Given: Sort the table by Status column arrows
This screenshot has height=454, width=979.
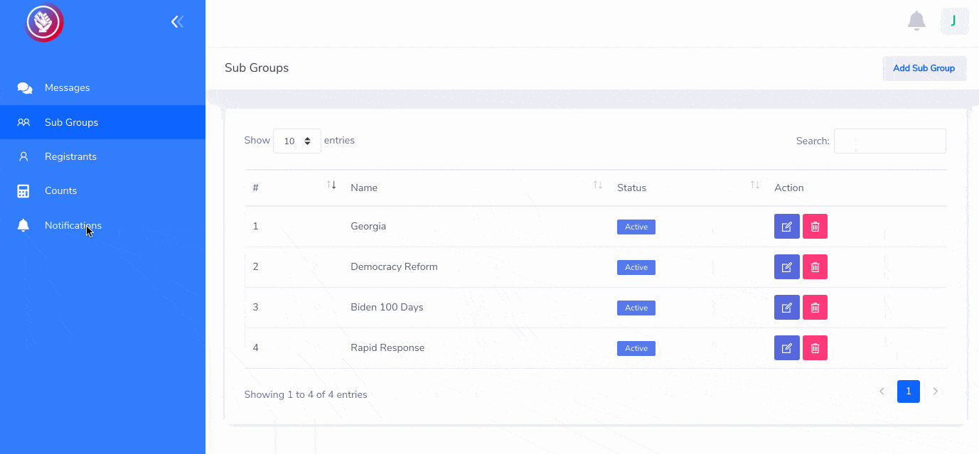Looking at the screenshot, I should click(x=755, y=185).
